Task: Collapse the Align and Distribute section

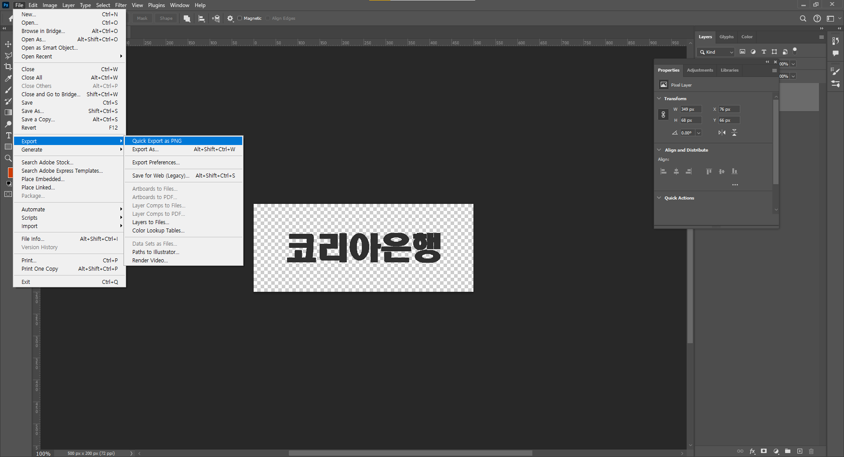Action: click(x=659, y=150)
